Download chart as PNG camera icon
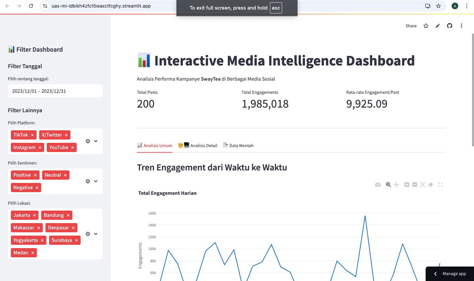 click(378, 185)
